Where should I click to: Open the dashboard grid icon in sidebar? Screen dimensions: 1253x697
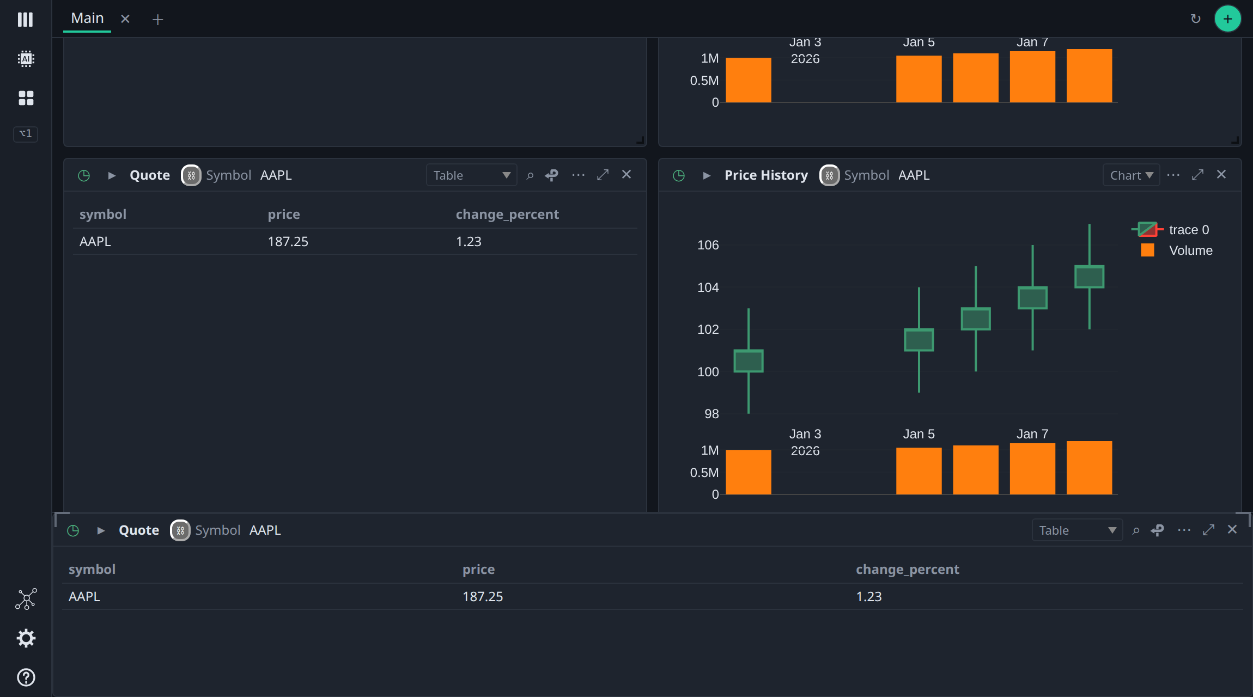click(x=26, y=98)
